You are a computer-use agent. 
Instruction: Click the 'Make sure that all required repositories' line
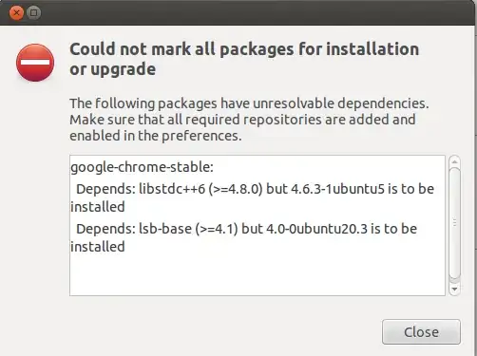tap(242, 120)
